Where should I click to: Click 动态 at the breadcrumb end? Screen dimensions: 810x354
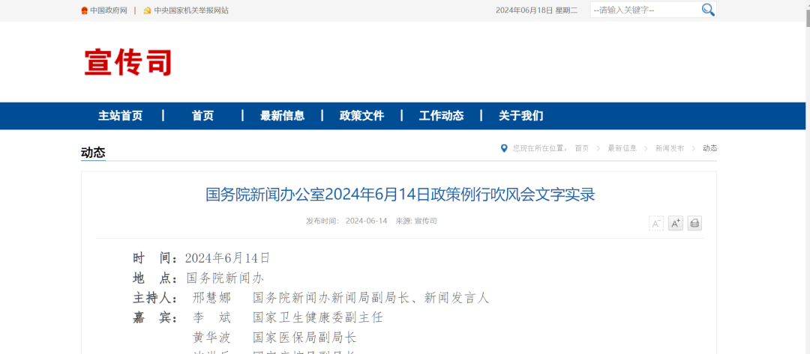click(x=709, y=148)
